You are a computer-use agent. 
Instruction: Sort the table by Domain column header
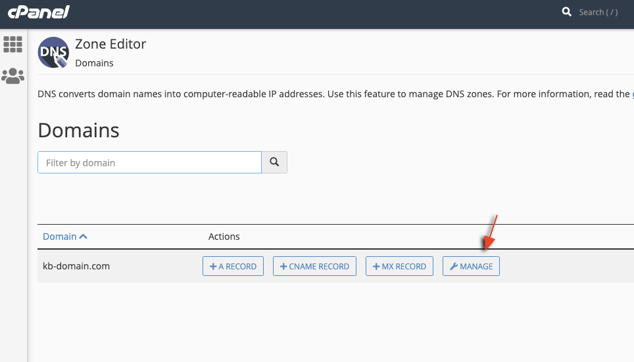(59, 237)
